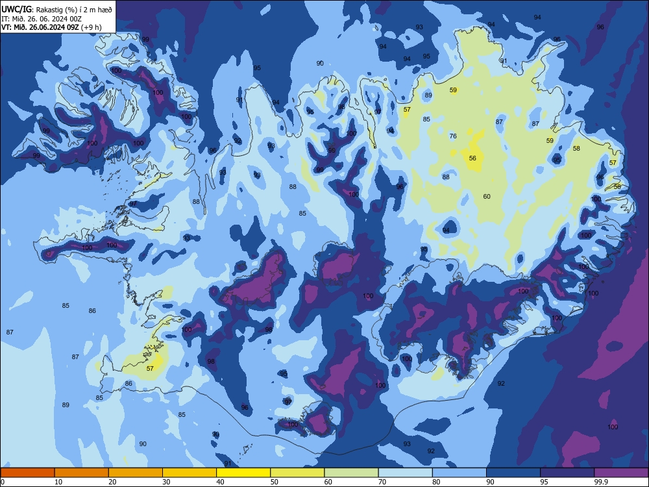Choose the 90–95 dark blue legend swatch
649x487 pixels.
click(513, 473)
